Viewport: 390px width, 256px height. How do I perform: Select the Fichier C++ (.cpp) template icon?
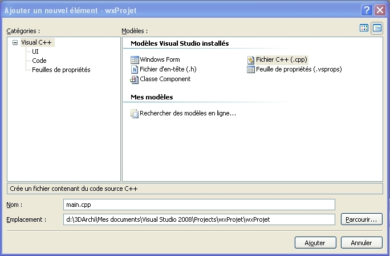(x=251, y=59)
